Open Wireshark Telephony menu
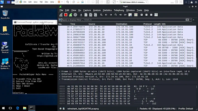 coord(119,10)
